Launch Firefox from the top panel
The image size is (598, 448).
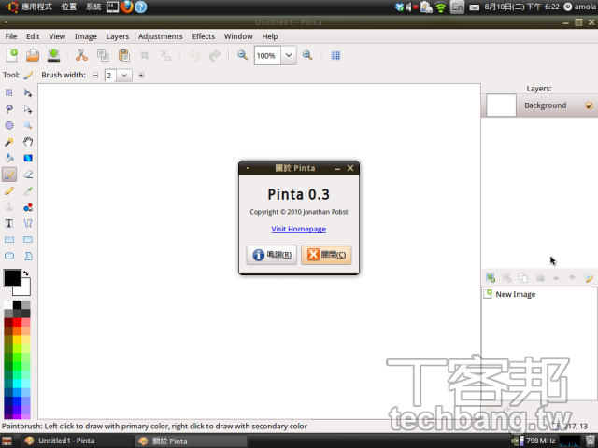pos(127,7)
